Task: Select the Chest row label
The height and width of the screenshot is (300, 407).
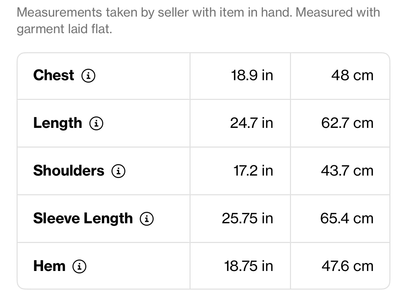Action: point(54,75)
